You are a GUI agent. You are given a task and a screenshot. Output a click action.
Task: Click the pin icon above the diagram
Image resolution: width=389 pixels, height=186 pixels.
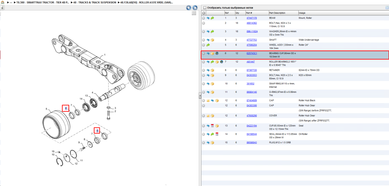2,8
